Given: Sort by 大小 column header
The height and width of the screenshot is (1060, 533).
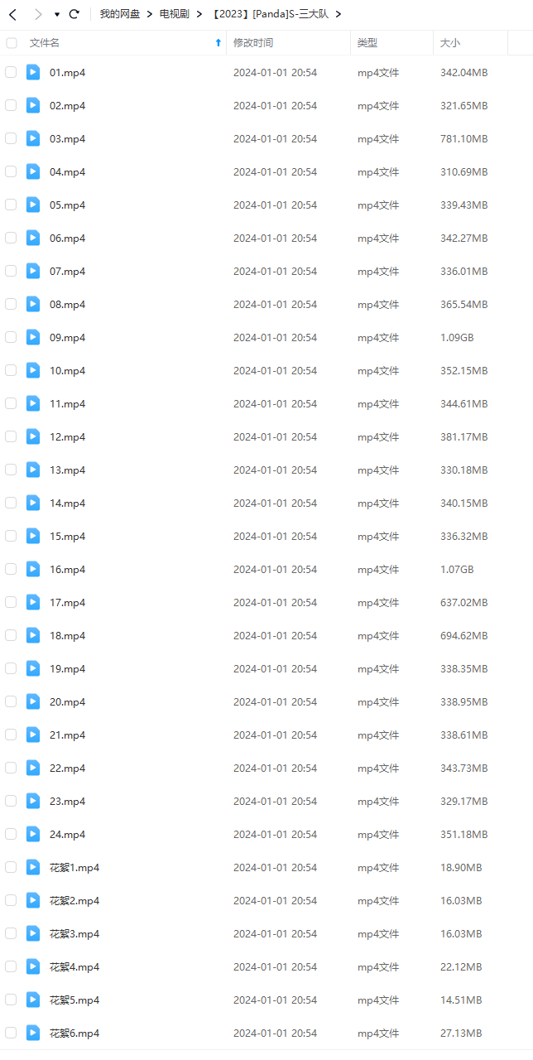Looking at the screenshot, I should click(450, 42).
